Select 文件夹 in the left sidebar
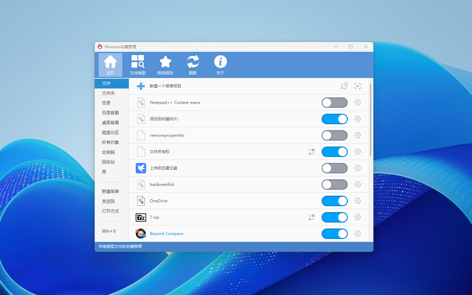This screenshot has height=295, width=472. click(x=108, y=93)
